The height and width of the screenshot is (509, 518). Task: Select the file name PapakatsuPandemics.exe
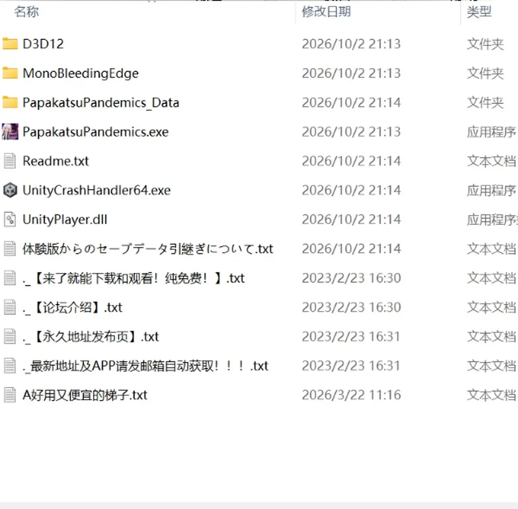click(x=96, y=132)
